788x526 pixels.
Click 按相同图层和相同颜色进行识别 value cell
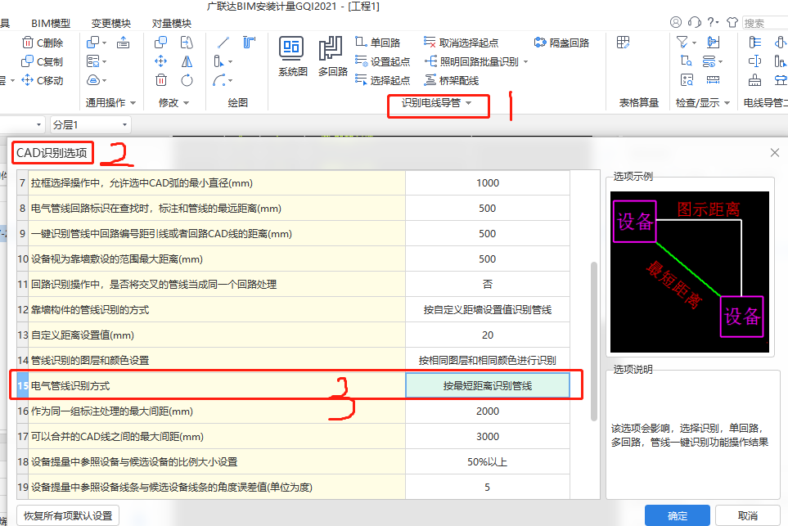tap(488, 360)
